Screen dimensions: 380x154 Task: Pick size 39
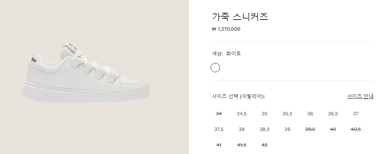[x=287, y=129]
